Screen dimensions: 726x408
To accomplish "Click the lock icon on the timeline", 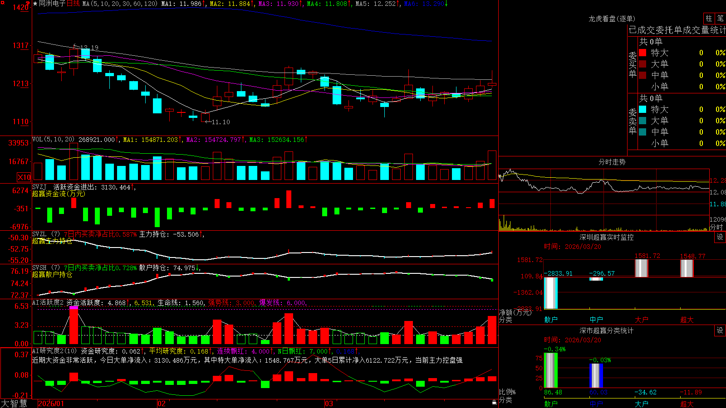I will tap(495, 403).
